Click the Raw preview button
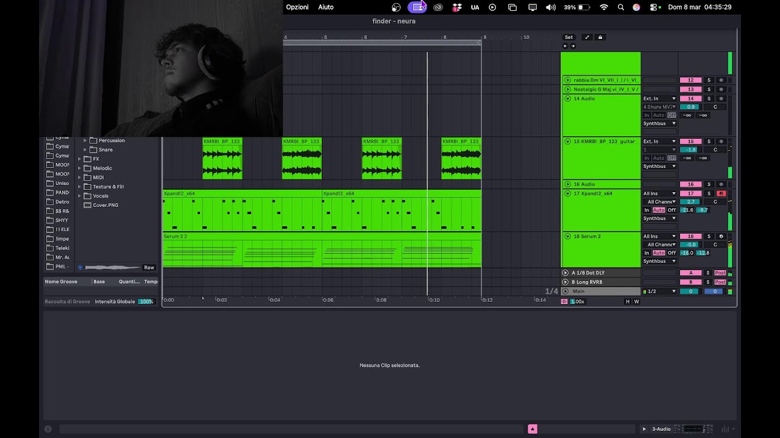This screenshot has width=780, height=438. (x=149, y=268)
